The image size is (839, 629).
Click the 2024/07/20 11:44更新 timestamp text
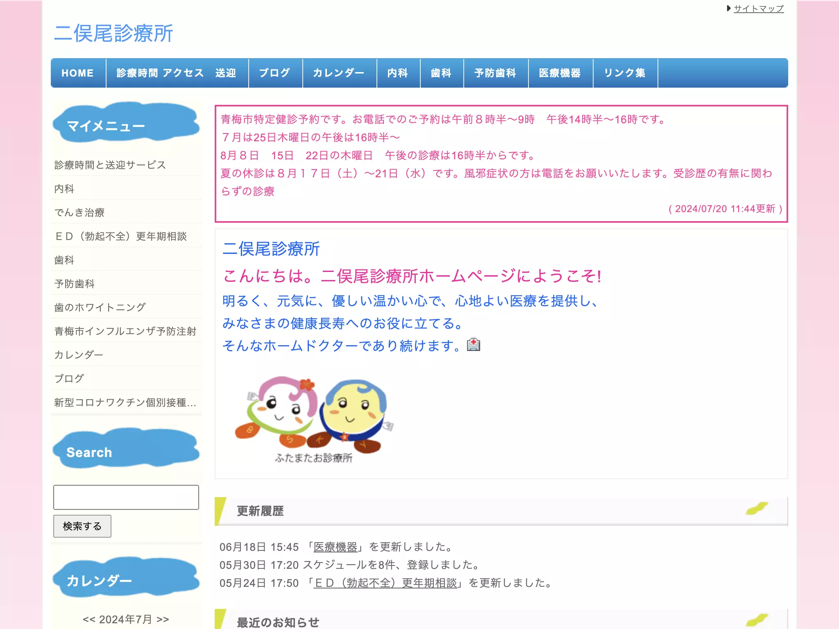[x=725, y=209]
